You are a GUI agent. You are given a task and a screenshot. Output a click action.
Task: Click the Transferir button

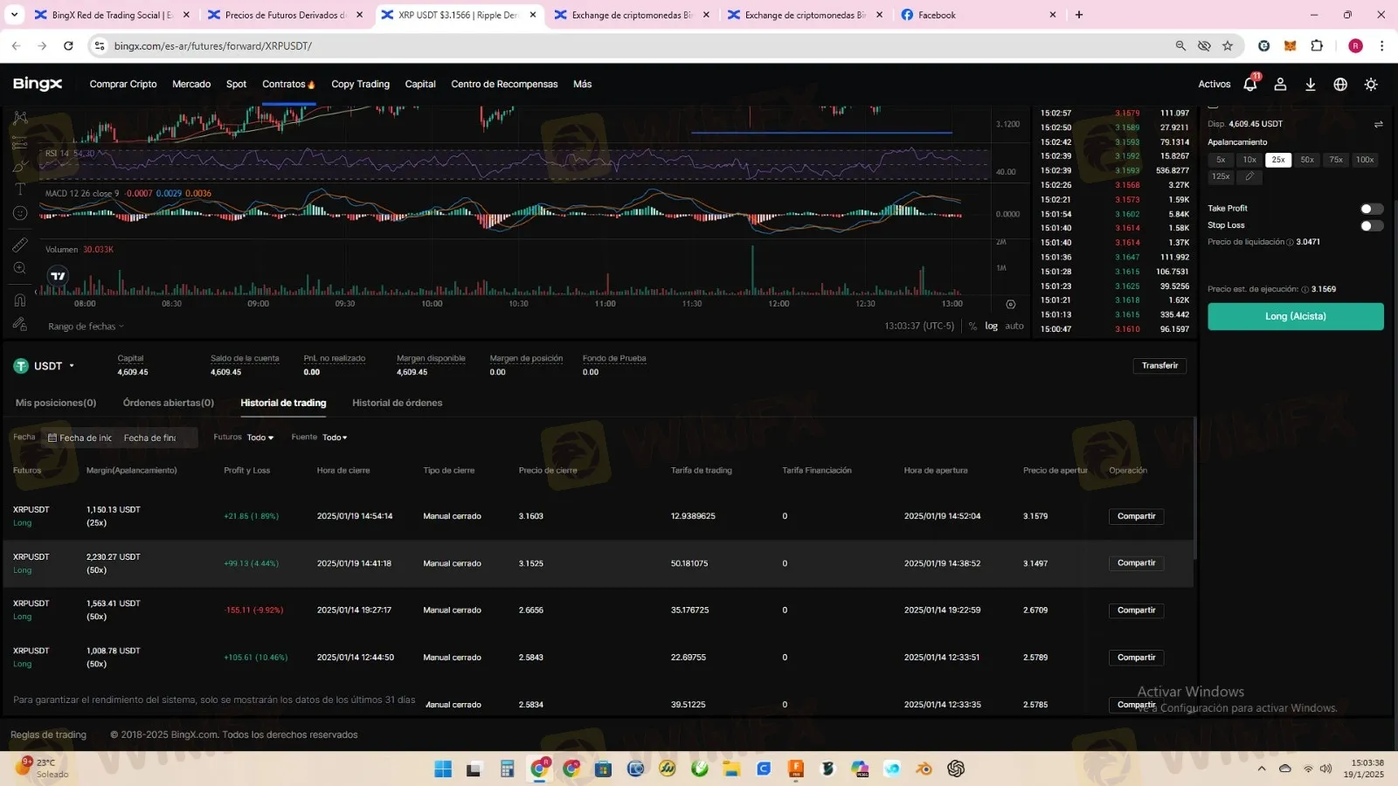pyautogui.click(x=1159, y=366)
